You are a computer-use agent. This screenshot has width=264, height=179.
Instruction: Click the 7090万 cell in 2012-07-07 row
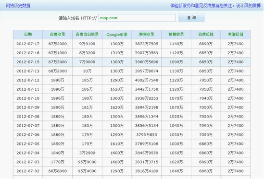point(206,126)
